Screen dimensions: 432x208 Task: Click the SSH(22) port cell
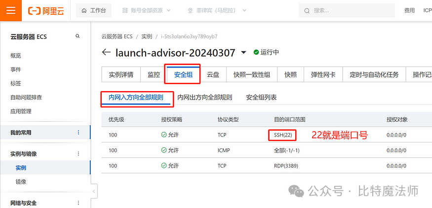pyautogui.click(x=283, y=135)
